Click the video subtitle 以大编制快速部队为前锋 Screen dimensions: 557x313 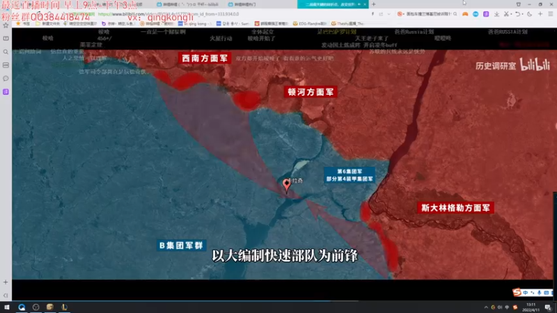coord(285,255)
